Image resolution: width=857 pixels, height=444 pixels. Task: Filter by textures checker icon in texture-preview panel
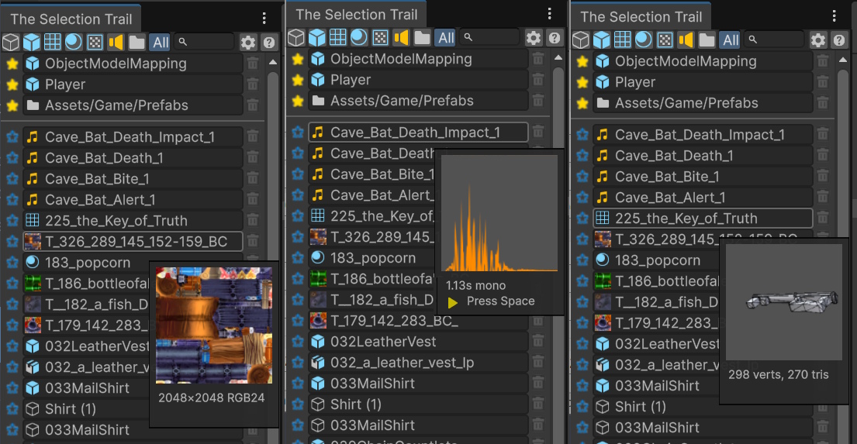[95, 42]
